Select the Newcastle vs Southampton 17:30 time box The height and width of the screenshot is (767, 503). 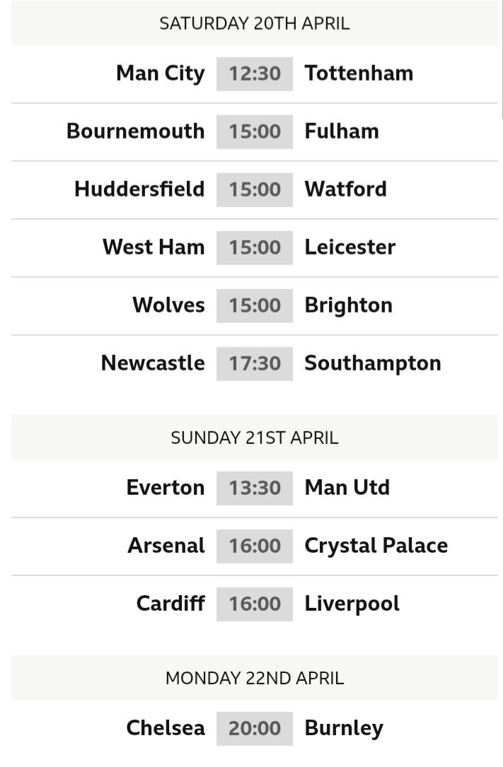coord(255,364)
